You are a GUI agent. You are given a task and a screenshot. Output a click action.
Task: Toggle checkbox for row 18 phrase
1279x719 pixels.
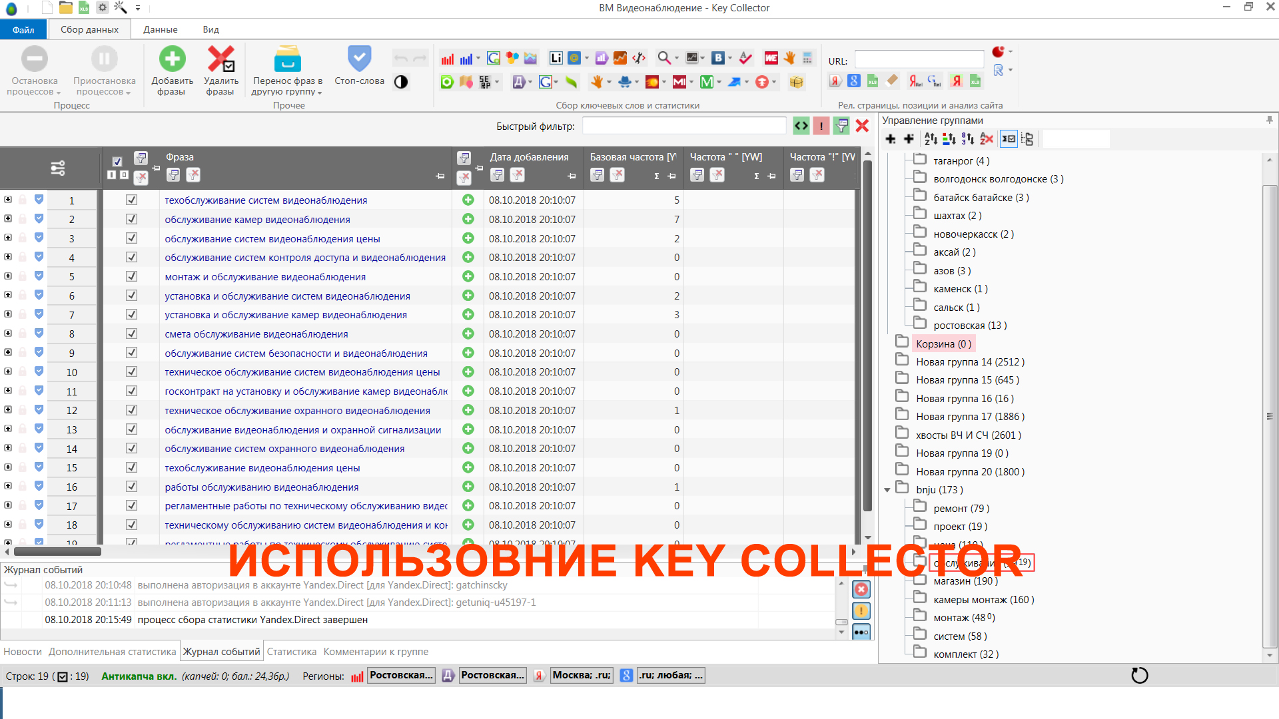pos(131,525)
